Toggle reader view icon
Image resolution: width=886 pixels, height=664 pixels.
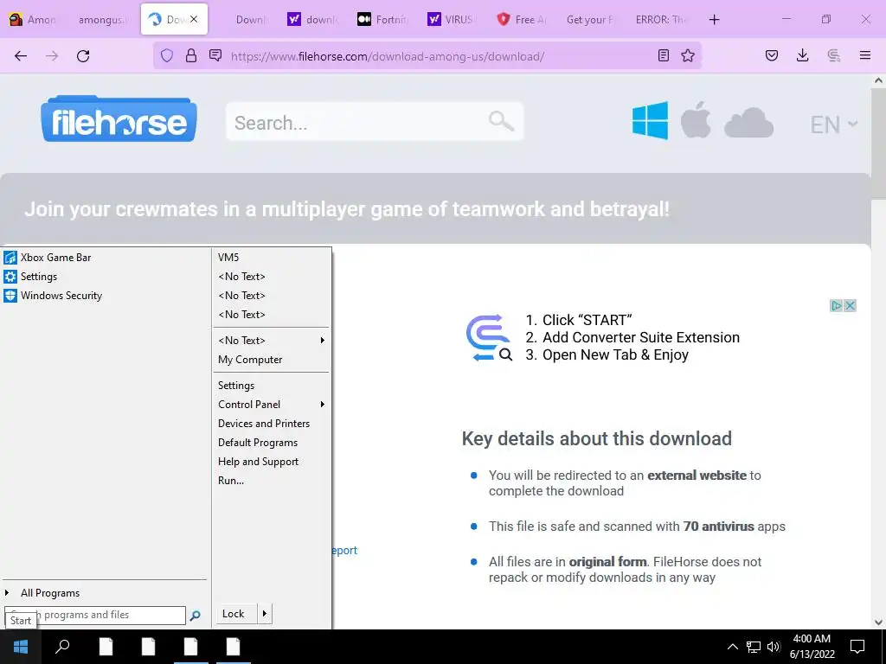click(x=664, y=55)
